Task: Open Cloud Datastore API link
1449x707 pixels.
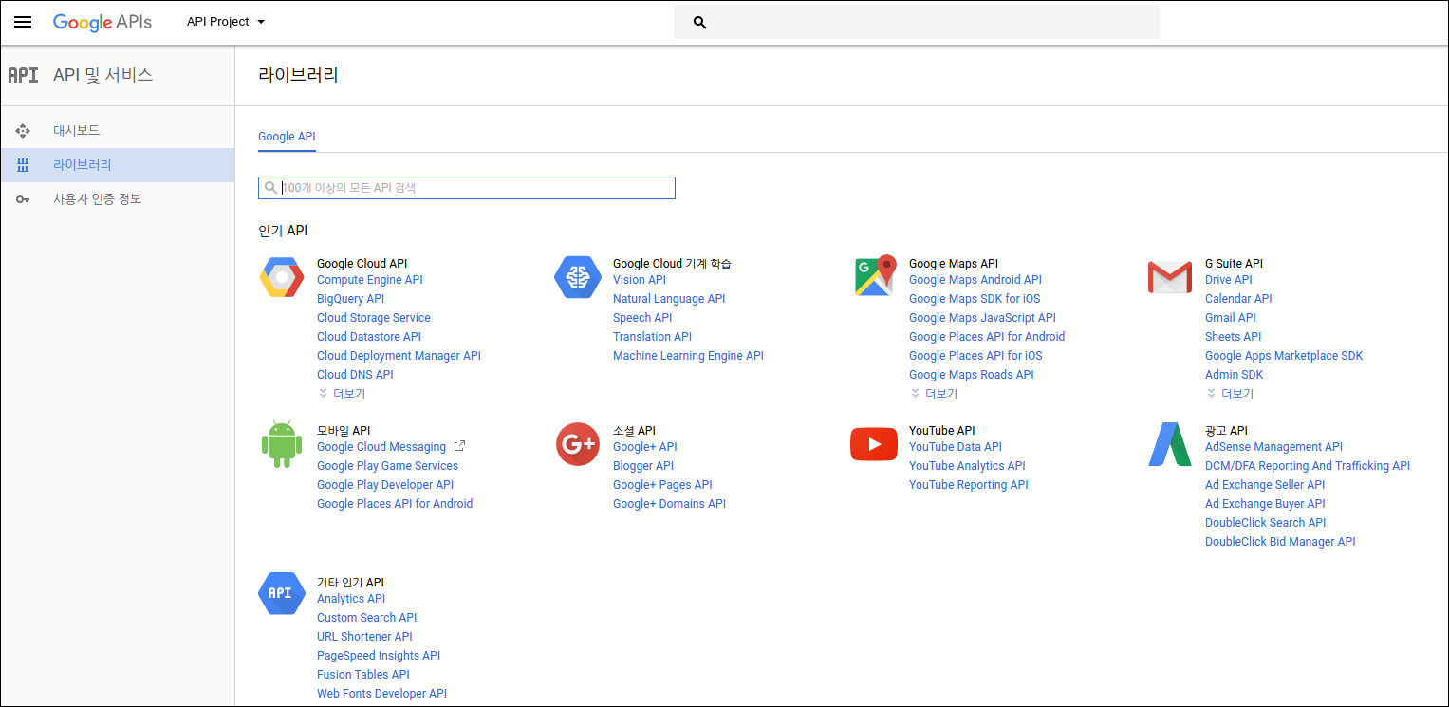Action: pyautogui.click(x=369, y=337)
